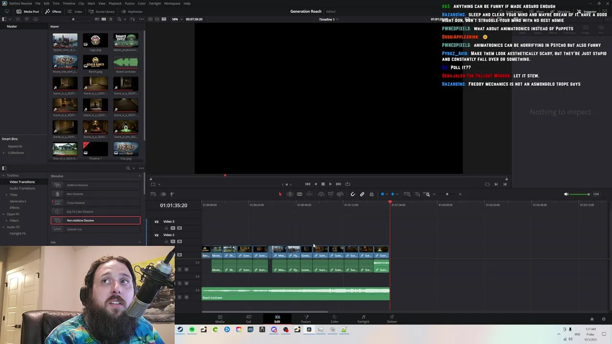Click the blue Marker icon
The width and height of the screenshot is (612, 344).
pos(393,194)
